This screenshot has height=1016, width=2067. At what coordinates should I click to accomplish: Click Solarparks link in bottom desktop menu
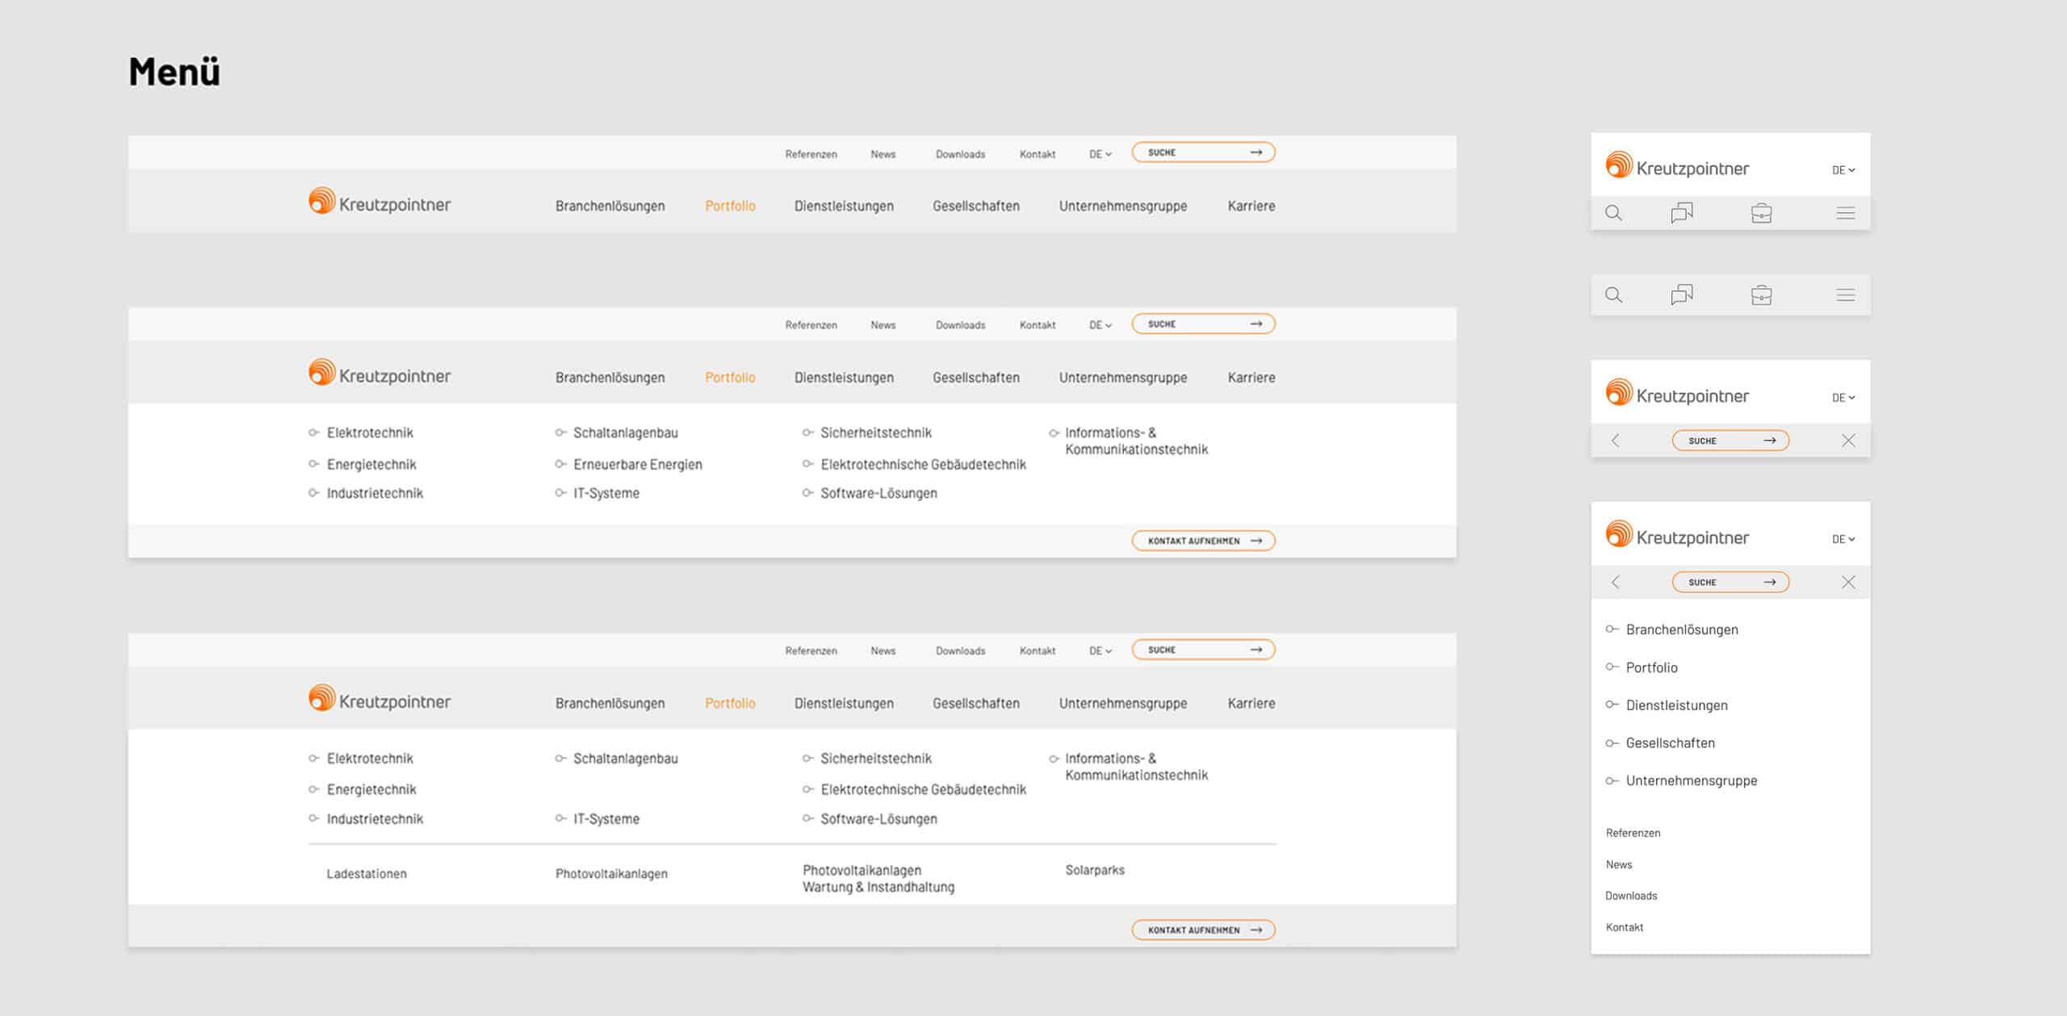[x=1094, y=870]
